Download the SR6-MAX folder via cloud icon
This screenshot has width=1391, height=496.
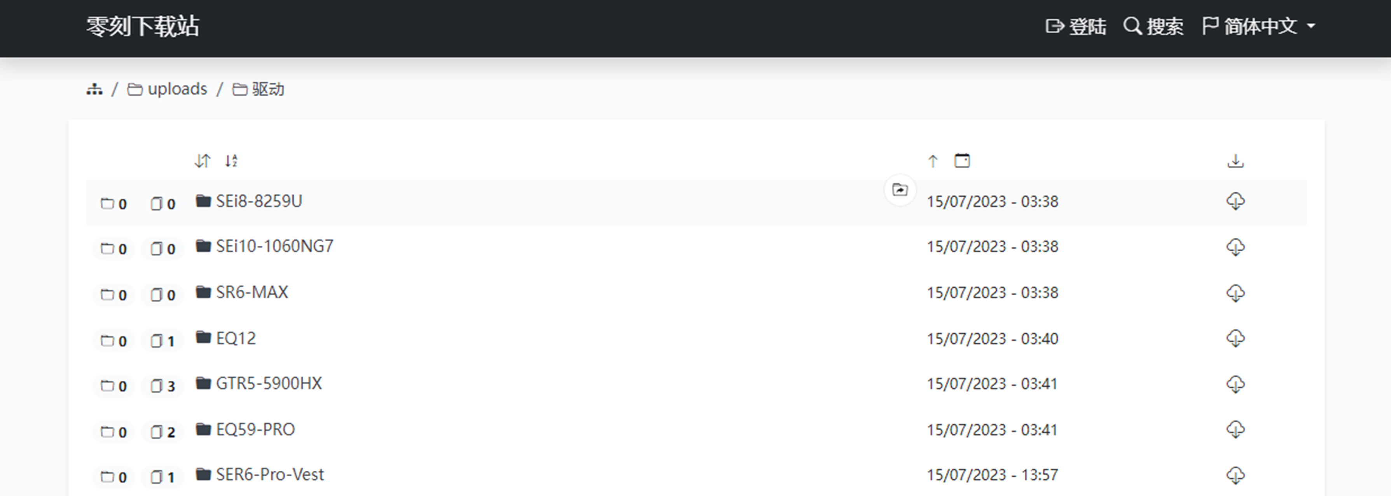[x=1235, y=292]
